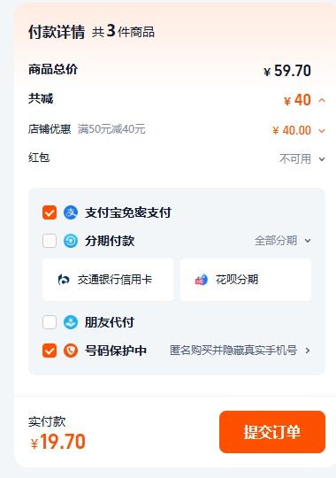336x478 pixels.
Task: Select 交通银行信用卡 installment option
Action: click(x=108, y=279)
